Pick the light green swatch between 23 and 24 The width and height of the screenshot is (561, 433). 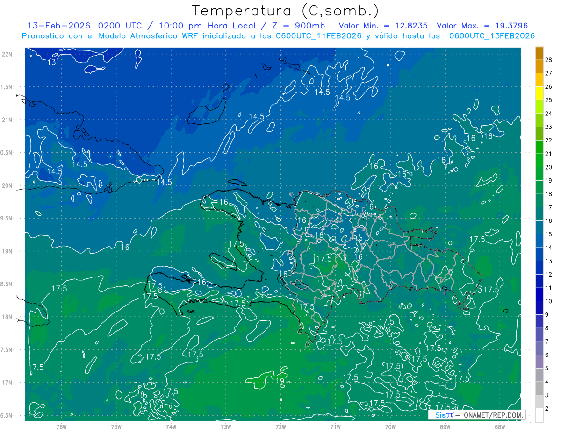click(539, 121)
